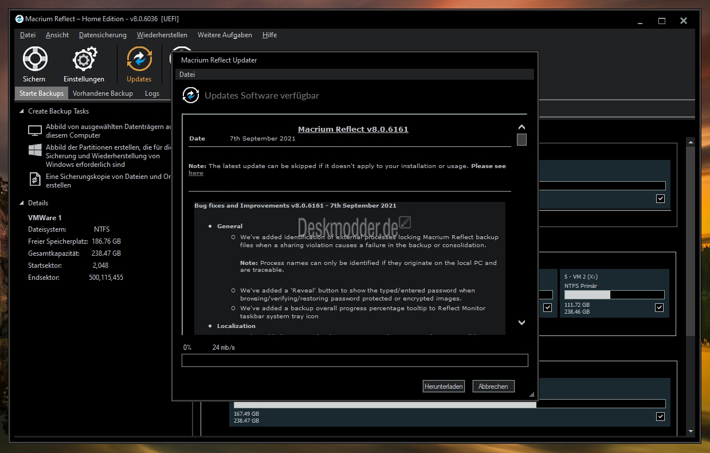Toggle the checkbox of VM 2 (X:) partition
Screen dimensions: 710x453
660,308
